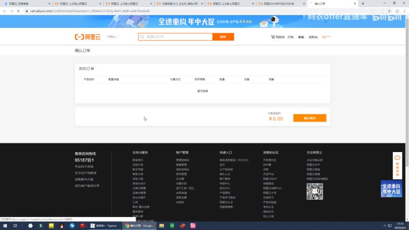The image size is (409, 230).
Task: Open the 控制台 console link
Action: point(313,37)
